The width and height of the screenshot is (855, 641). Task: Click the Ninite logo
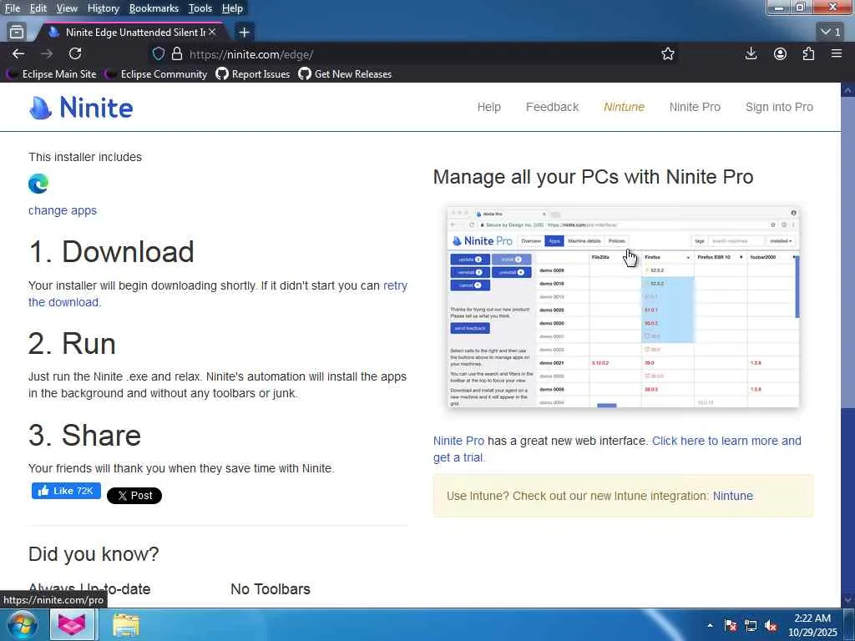pos(81,108)
